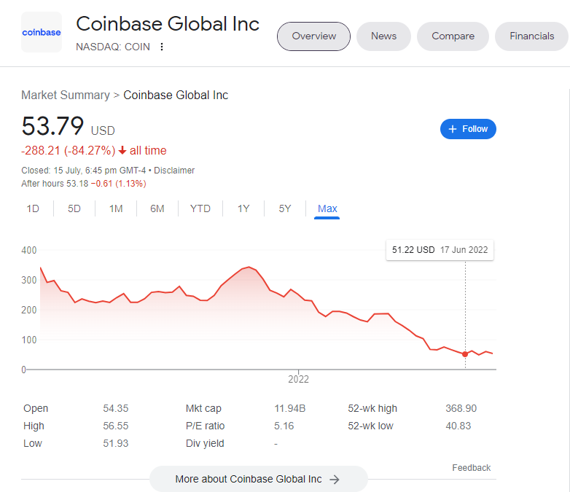This screenshot has width=570, height=492.
Task: Click the red data point on chart
Action: pos(465,354)
